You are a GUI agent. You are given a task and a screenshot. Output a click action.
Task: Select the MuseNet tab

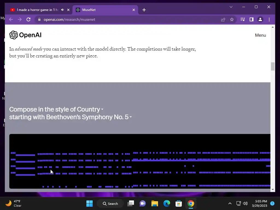[105, 10]
